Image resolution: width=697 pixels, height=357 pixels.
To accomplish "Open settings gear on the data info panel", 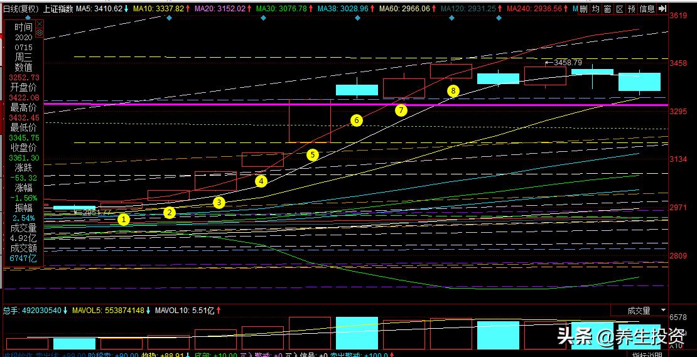I will point(40,32).
